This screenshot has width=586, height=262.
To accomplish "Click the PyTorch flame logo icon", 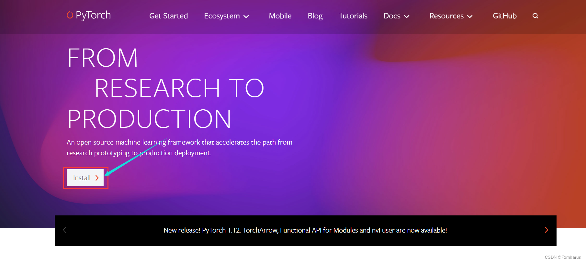I will click(70, 15).
